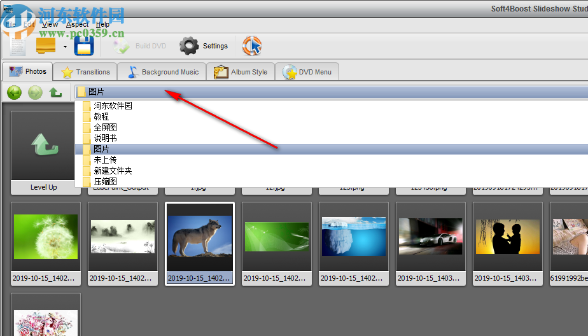Click the folder icon beside 河东软件园
Image resolution: width=588 pixels, height=336 pixels.
(87, 106)
